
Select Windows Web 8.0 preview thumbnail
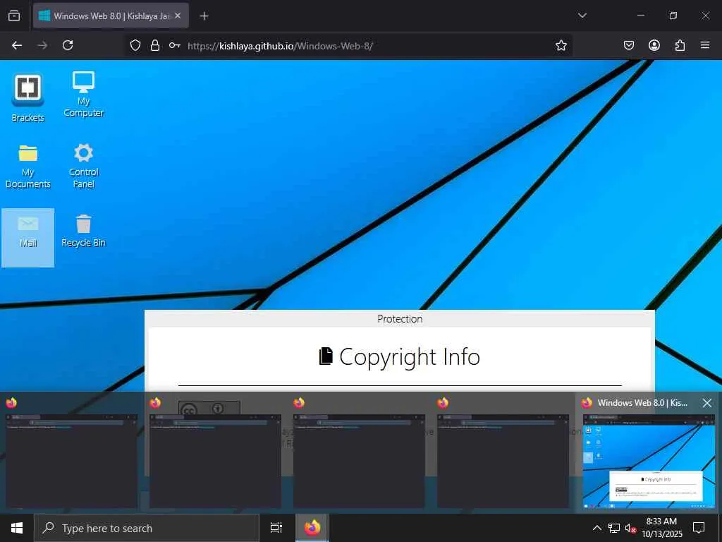coord(649,461)
